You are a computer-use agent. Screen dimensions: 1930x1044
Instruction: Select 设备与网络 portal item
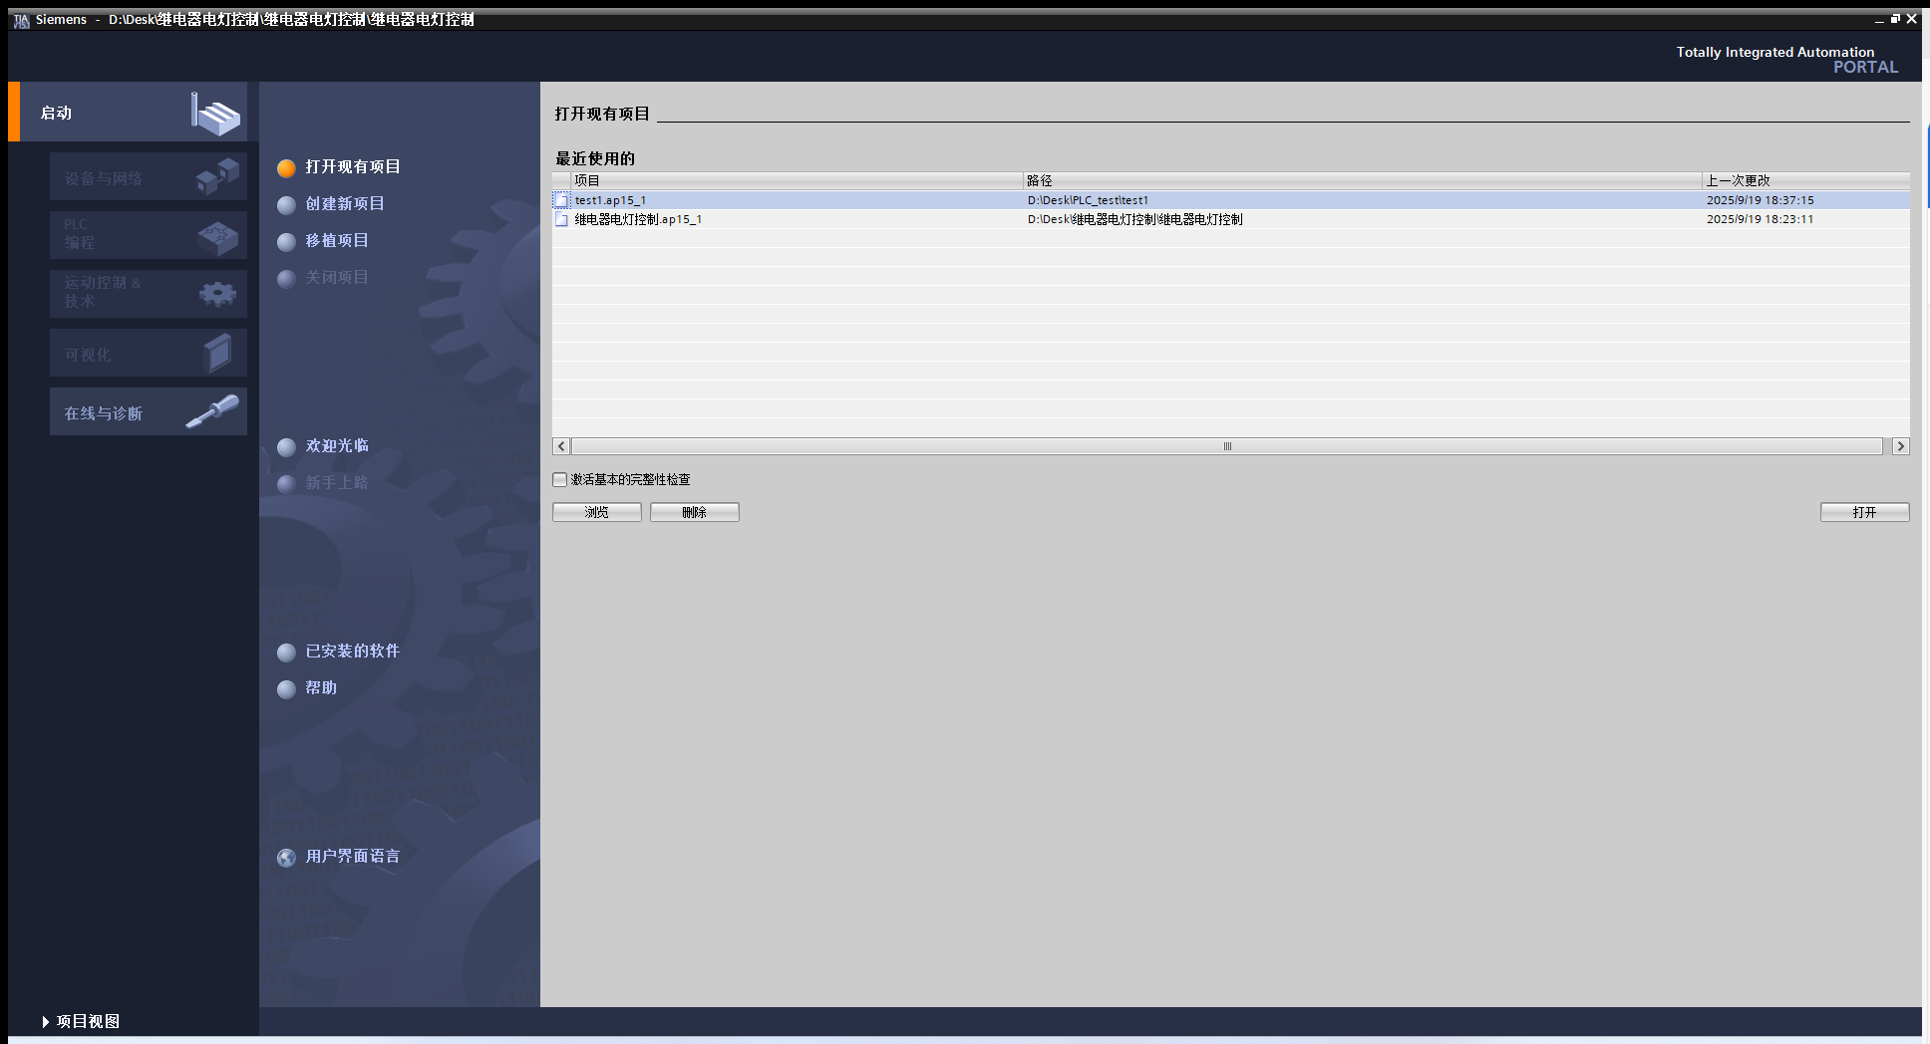click(x=148, y=177)
